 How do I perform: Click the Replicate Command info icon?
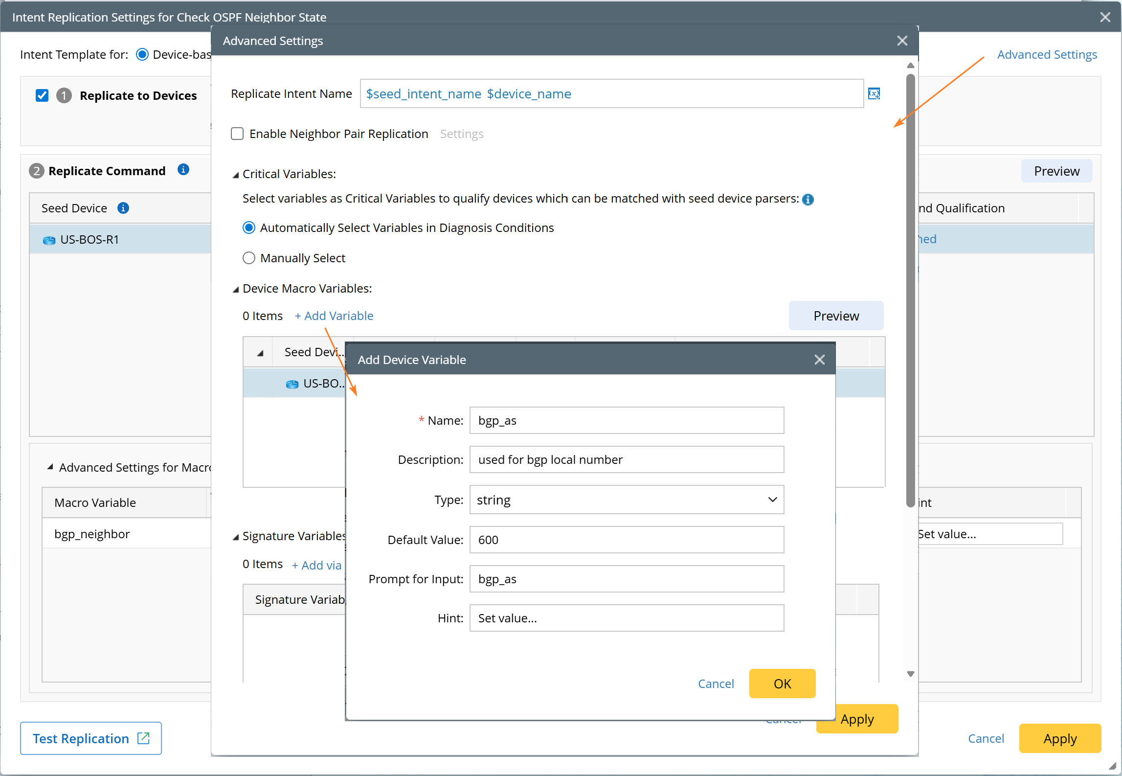click(x=183, y=170)
